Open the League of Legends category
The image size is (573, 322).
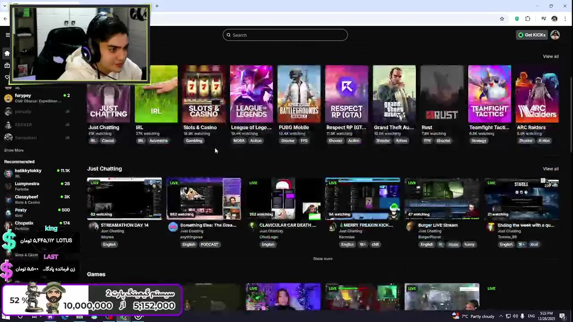[x=252, y=94]
